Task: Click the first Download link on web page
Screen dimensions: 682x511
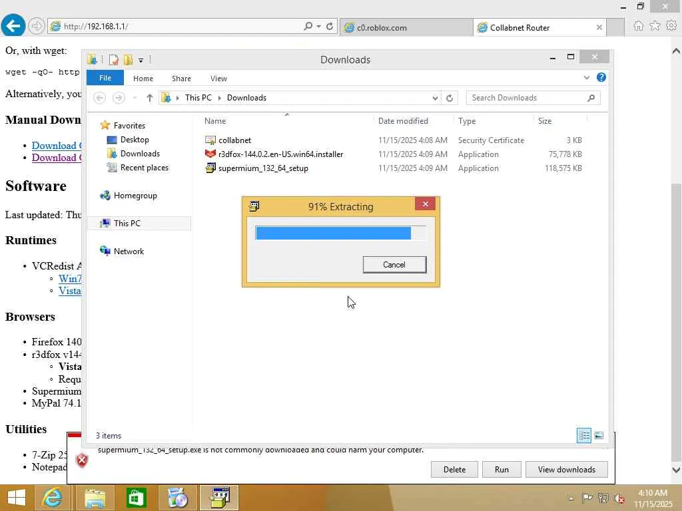Action: [57, 146]
